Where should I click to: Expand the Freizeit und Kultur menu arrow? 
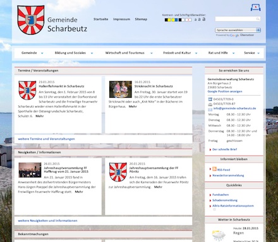tap(196, 53)
